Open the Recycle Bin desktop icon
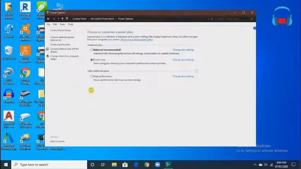Viewport: 301px width, 169px height. coord(8,53)
